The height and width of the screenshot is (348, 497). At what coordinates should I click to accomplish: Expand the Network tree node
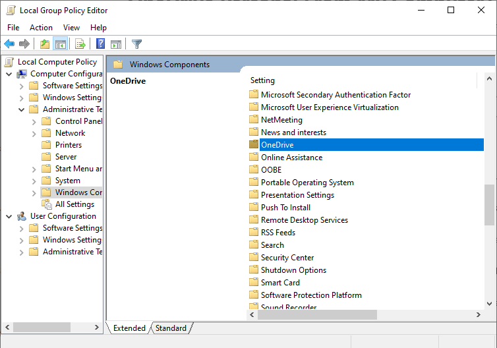point(34,134)
